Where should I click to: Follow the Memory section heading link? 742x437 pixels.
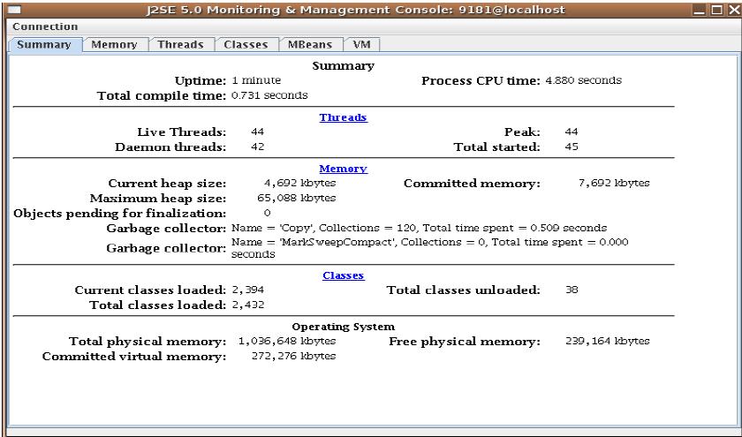(344, 169)
